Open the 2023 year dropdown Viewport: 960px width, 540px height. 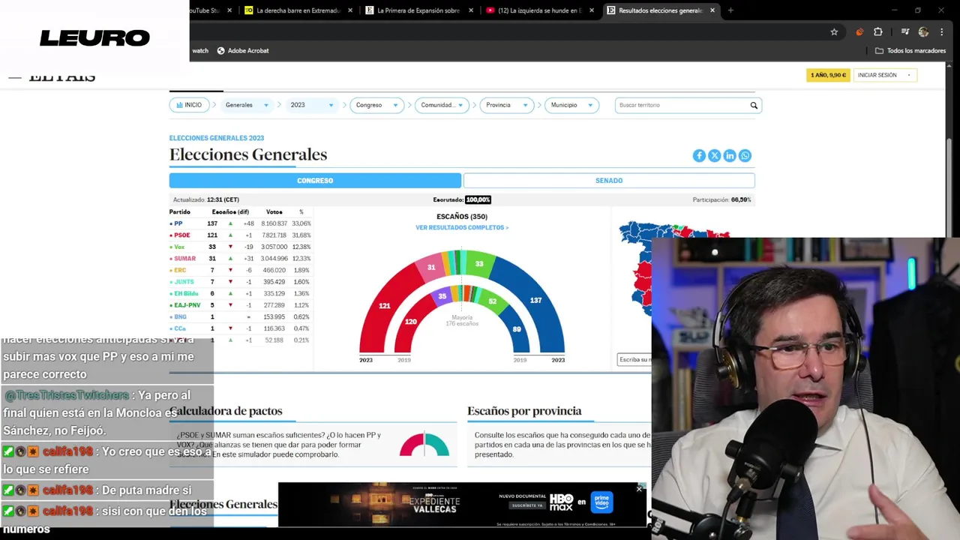[x=311, y=105]
